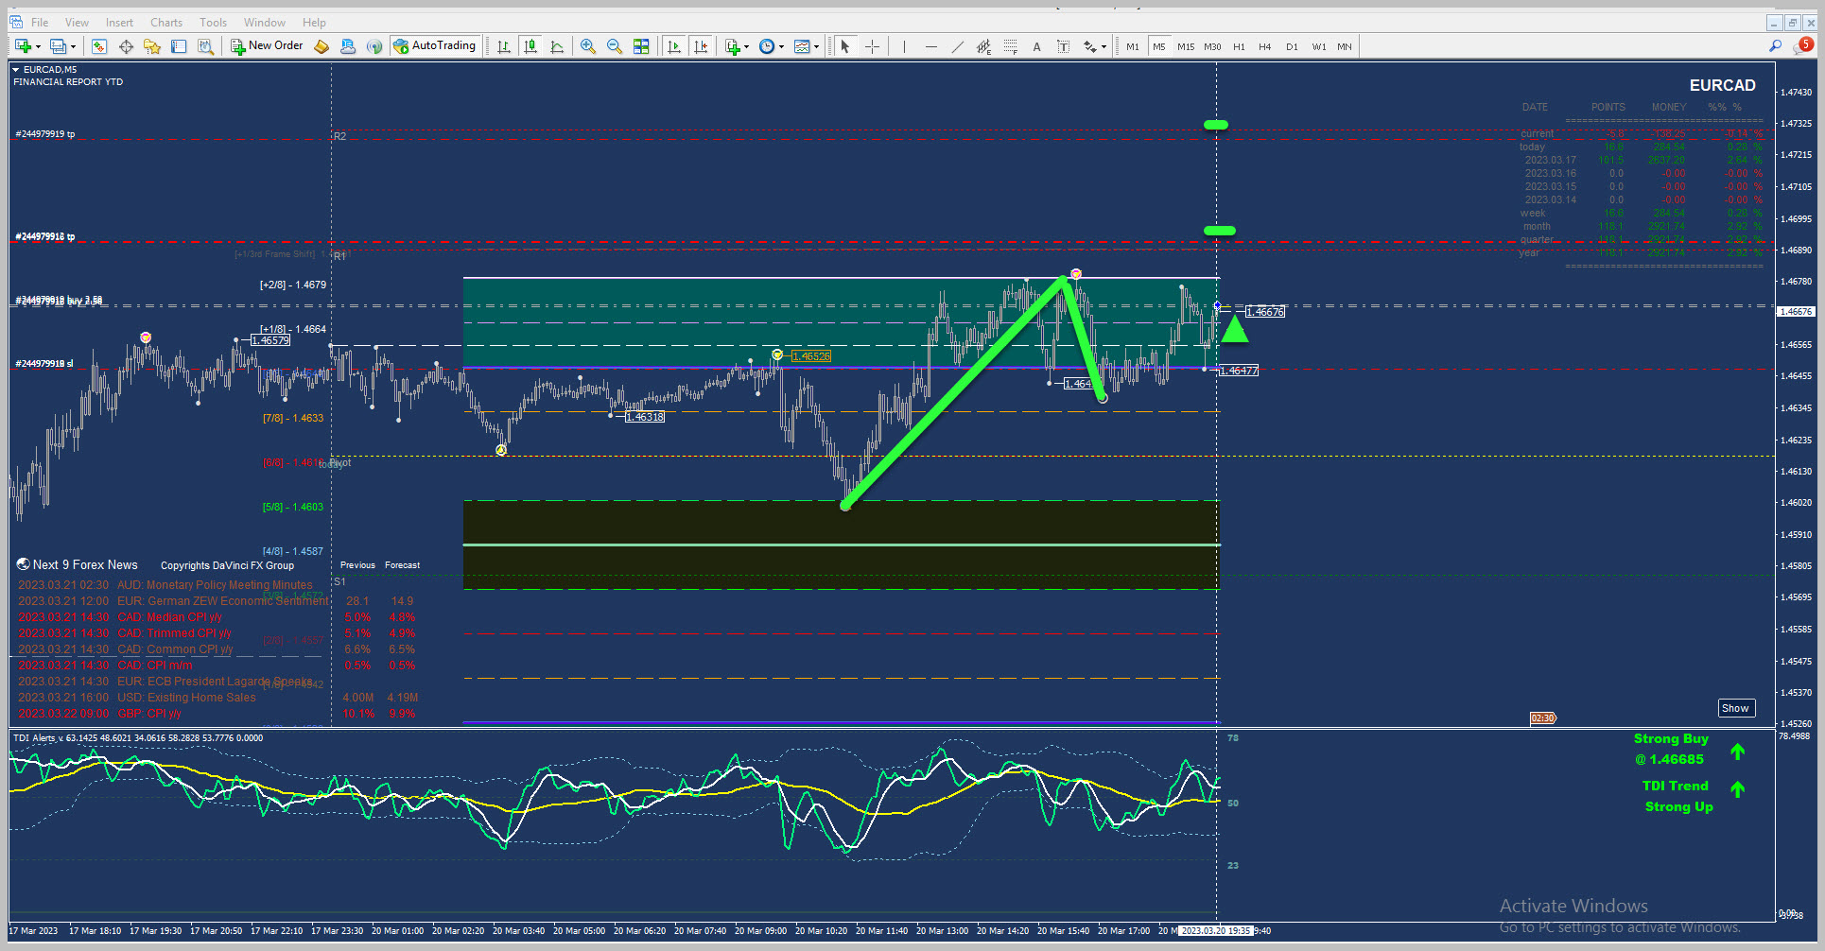Image resolution: width=1825 pixels, height=951 pixels.
Task: Open the Charts menu
Action: (166, 23)
